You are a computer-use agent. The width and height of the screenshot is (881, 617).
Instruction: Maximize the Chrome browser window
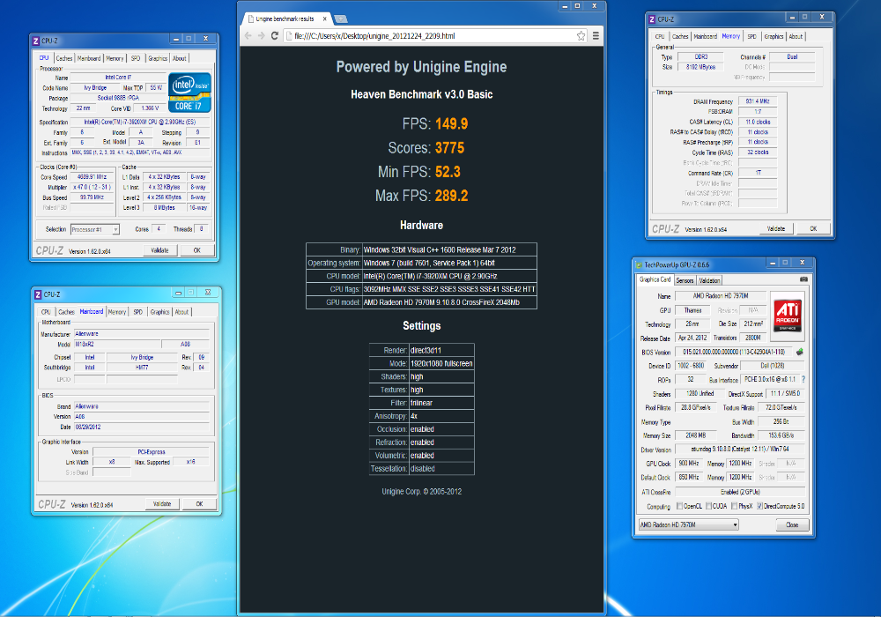[578, 6]
